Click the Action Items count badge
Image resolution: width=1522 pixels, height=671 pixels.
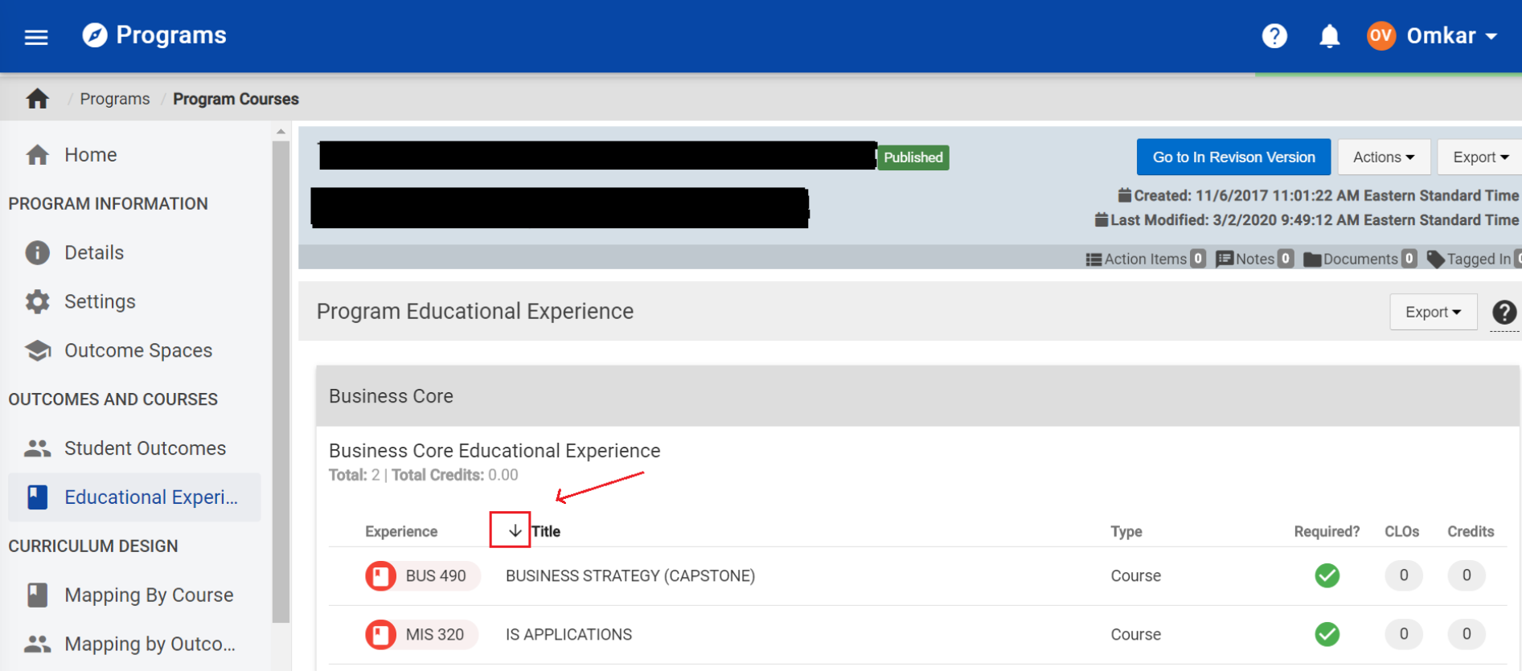point(1198,259)
